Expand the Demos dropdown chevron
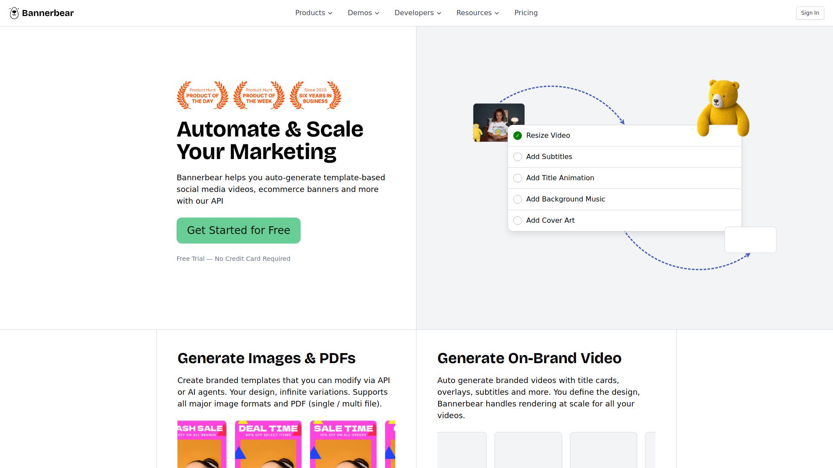This screenshot has height=468, width=833. 377,13
